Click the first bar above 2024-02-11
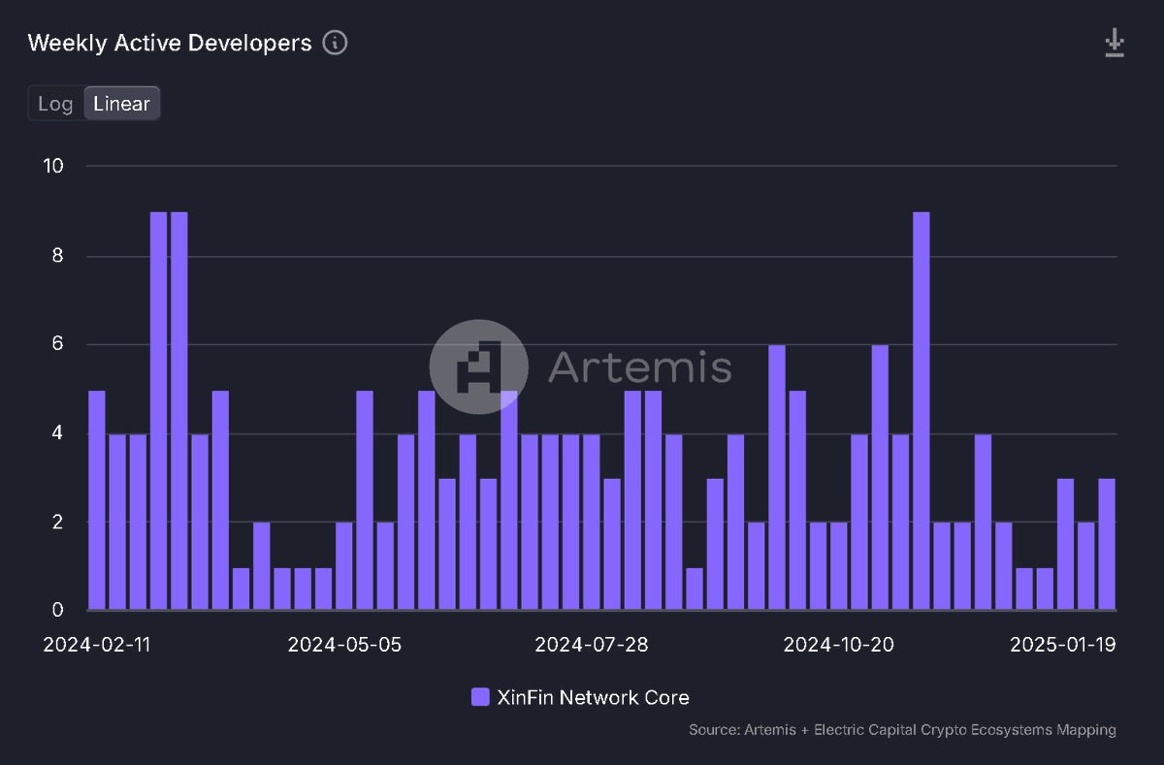 click(97, 500)
